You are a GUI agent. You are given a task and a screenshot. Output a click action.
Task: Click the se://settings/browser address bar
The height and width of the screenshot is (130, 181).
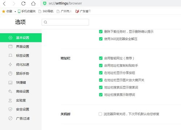point(111,3)
